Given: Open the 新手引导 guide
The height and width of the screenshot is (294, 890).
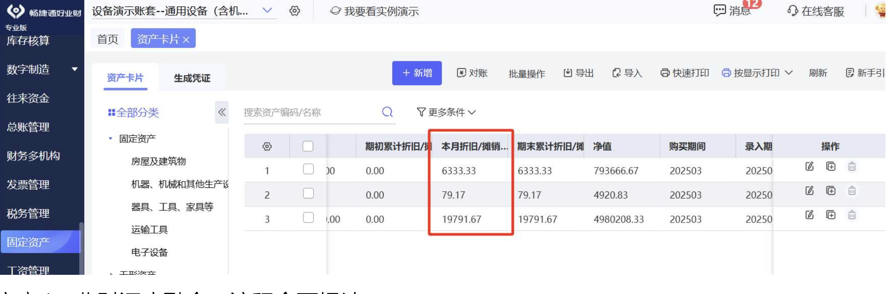Looking at the screenshot, I should [865, 73].
